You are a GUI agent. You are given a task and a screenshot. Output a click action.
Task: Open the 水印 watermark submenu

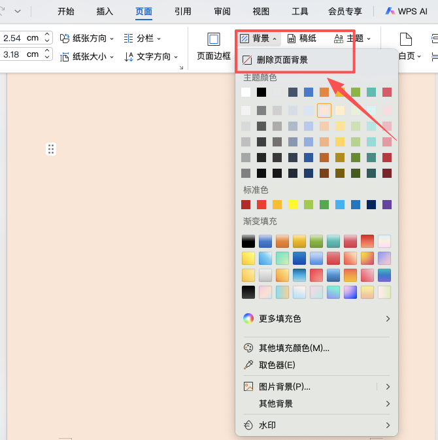316,425
